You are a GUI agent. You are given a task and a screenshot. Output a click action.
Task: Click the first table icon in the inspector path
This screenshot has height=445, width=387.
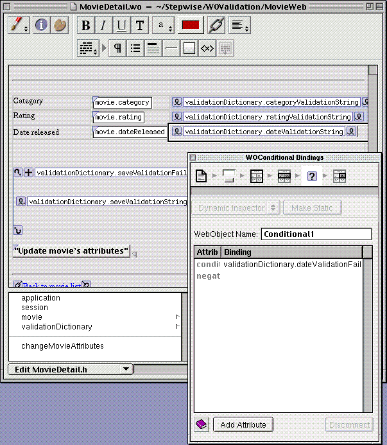257,176
